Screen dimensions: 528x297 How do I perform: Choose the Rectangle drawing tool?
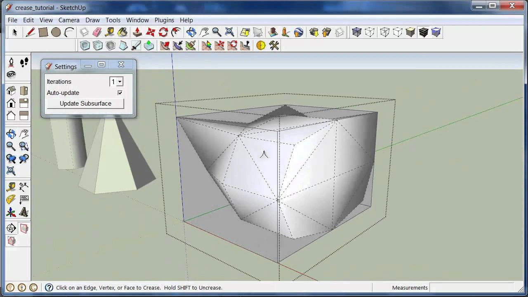(x=43, y=32)
